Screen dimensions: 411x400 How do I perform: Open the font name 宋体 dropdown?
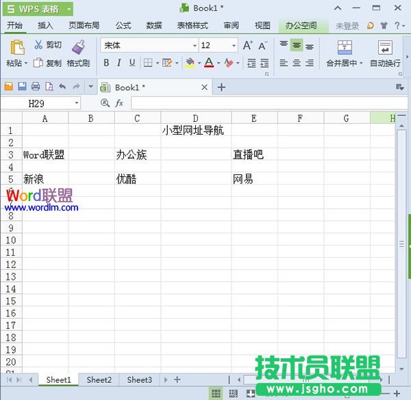[x=195, y=46]
